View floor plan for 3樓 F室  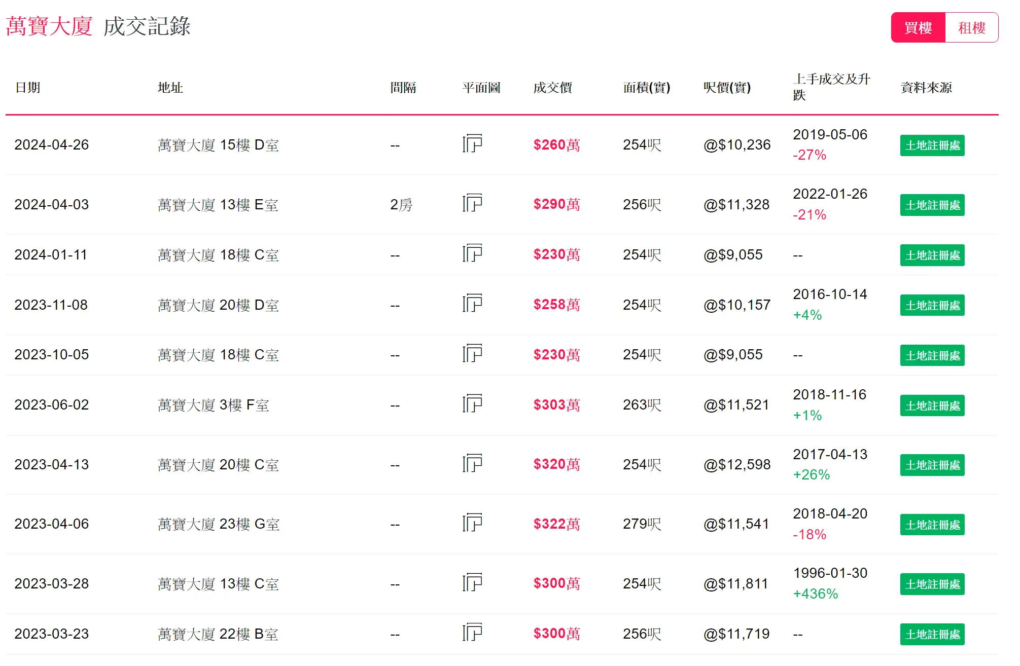pos(472,404)
